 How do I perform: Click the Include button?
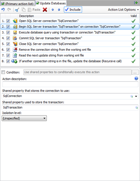pos(73,10)
